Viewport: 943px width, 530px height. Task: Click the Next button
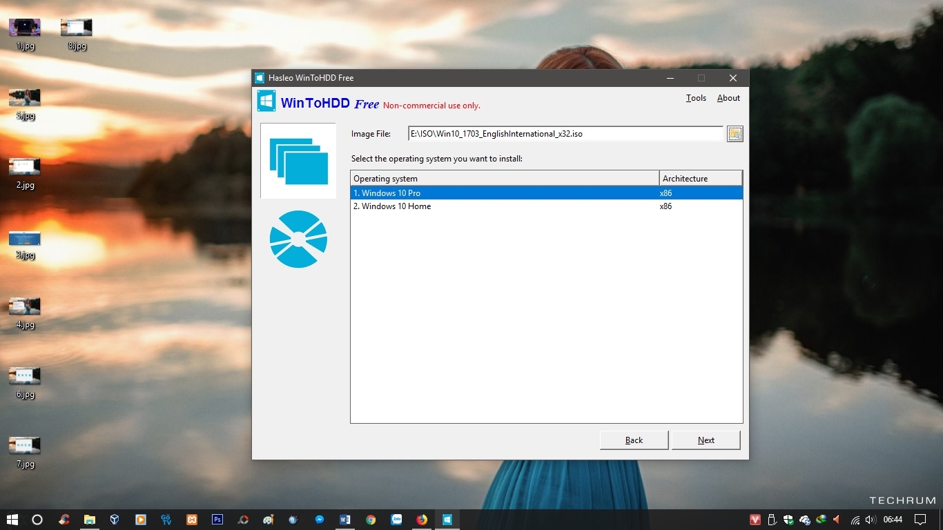(706, 440)
